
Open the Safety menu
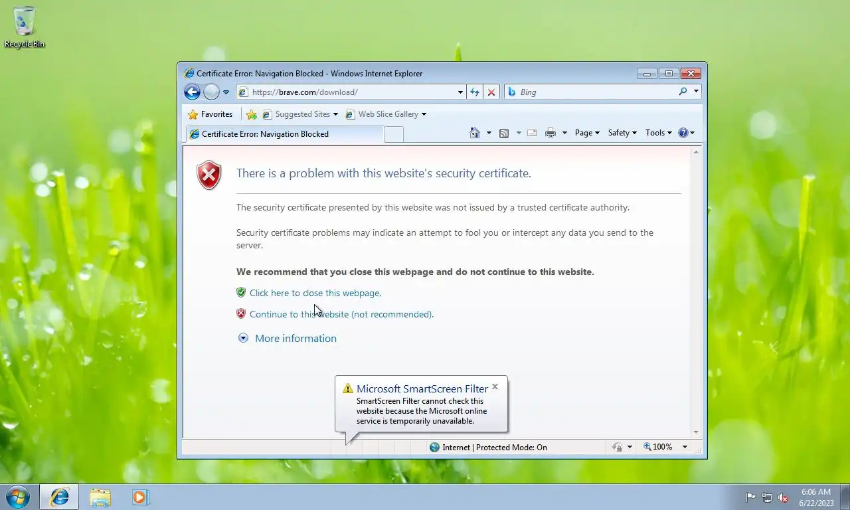(622, 133)
